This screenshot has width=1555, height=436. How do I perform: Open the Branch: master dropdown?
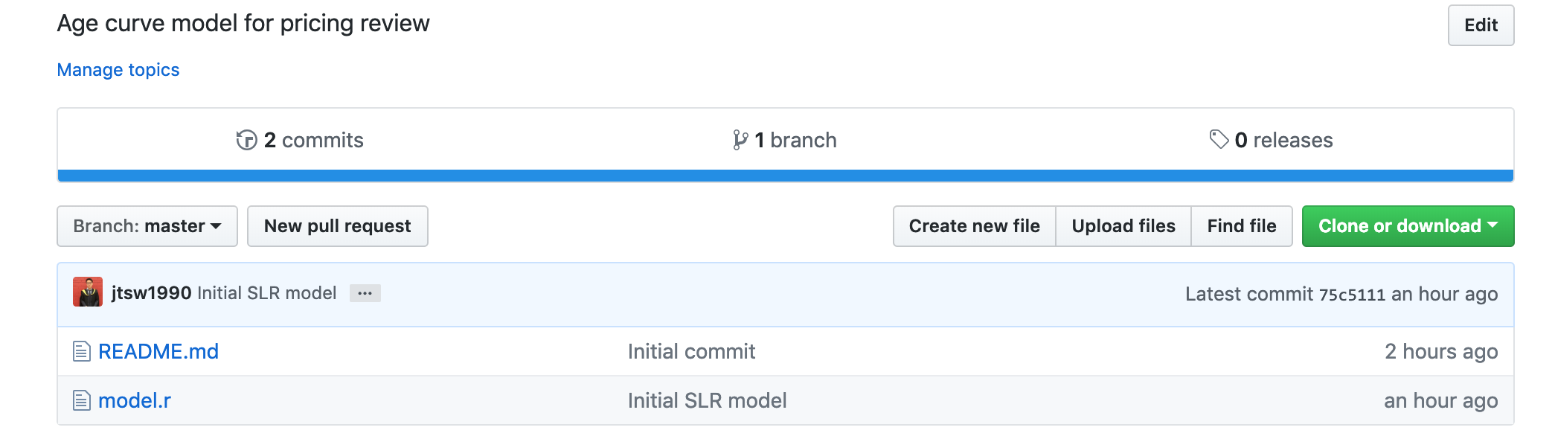(147, 226)
